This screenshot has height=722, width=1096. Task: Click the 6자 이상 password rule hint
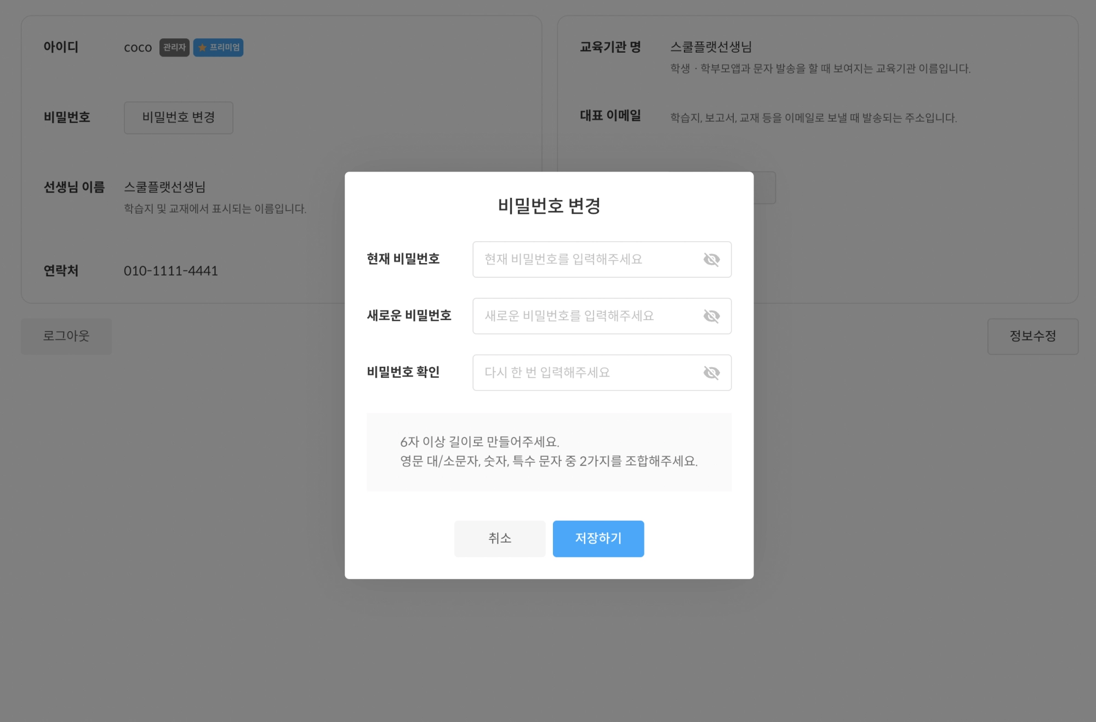(x=480, y=442)
